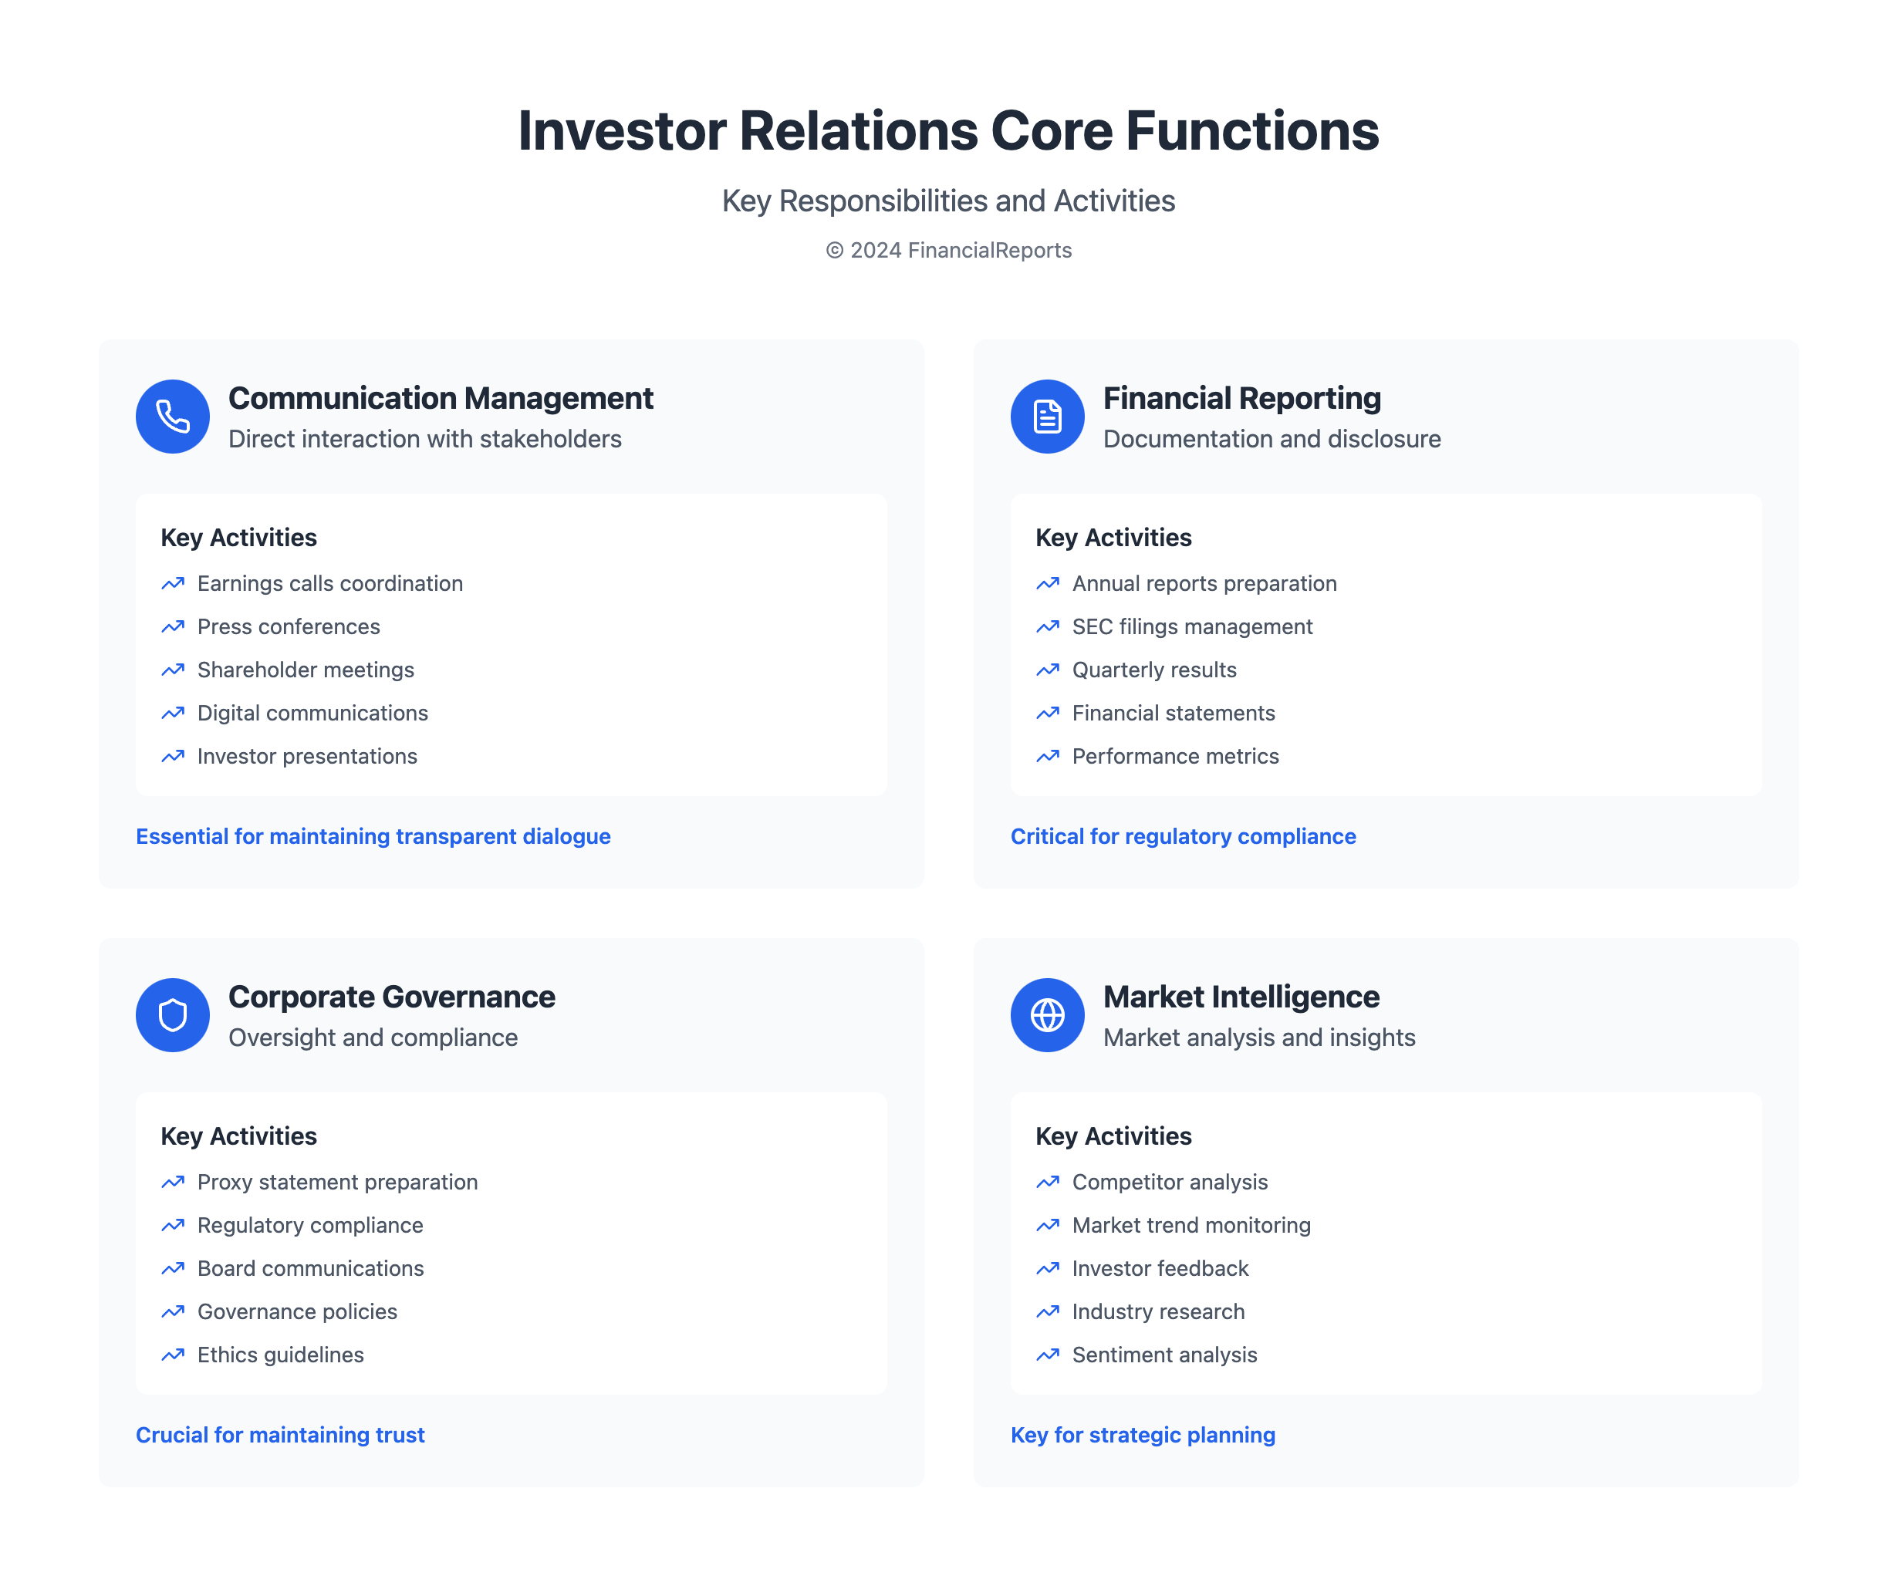Click the document icon for Financial Reporting
The height and width of the screenshot is (1586, 1898).
(1047, 417)
